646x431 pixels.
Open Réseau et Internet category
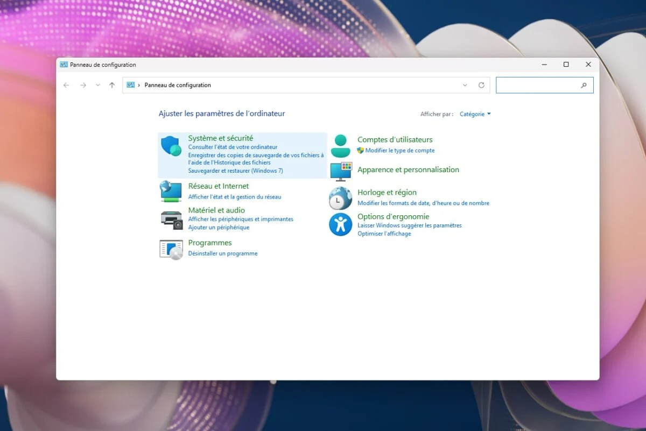pyautogui.click(x=219, y=186)
